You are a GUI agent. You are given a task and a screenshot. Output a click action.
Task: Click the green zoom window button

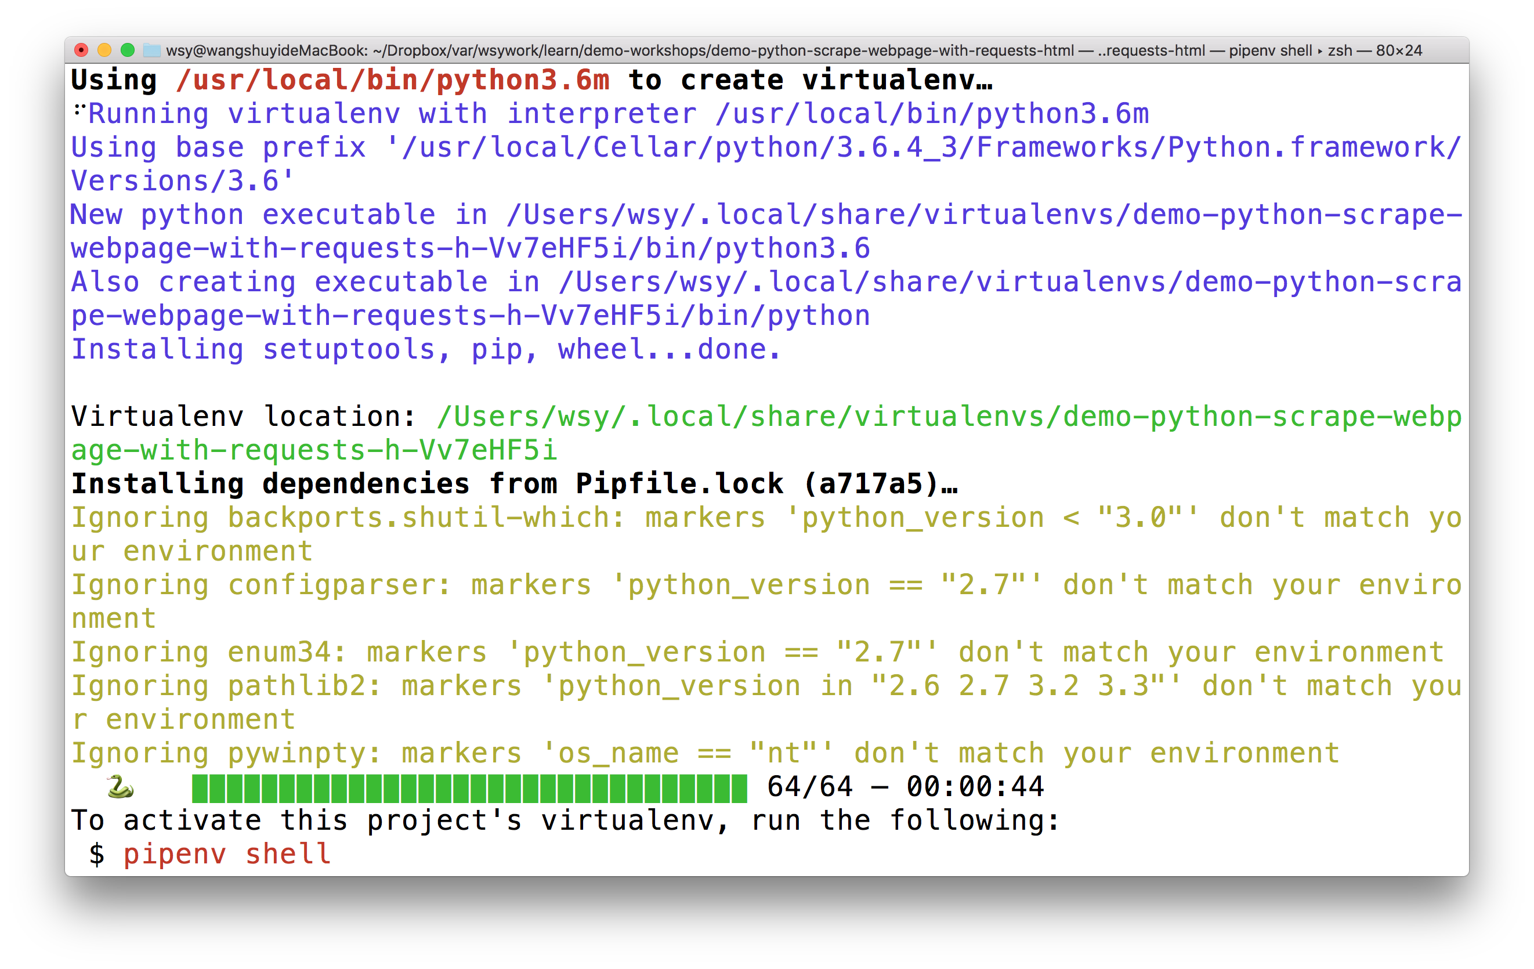click(128, 50)
